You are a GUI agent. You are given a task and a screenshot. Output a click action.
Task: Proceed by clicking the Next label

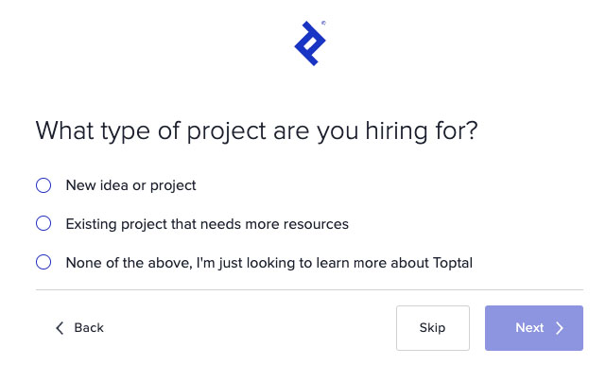click(x=529, y=328)
